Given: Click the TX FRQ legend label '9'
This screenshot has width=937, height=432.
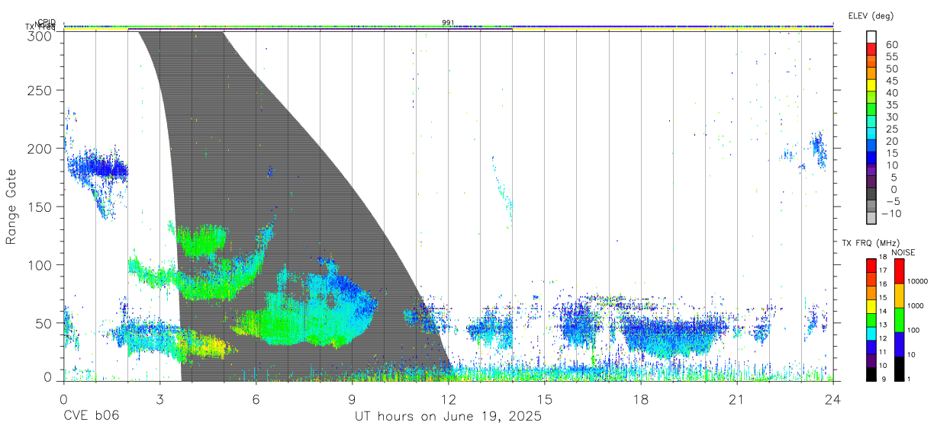Looking at the screenshot, I should [x=884, y=379].
